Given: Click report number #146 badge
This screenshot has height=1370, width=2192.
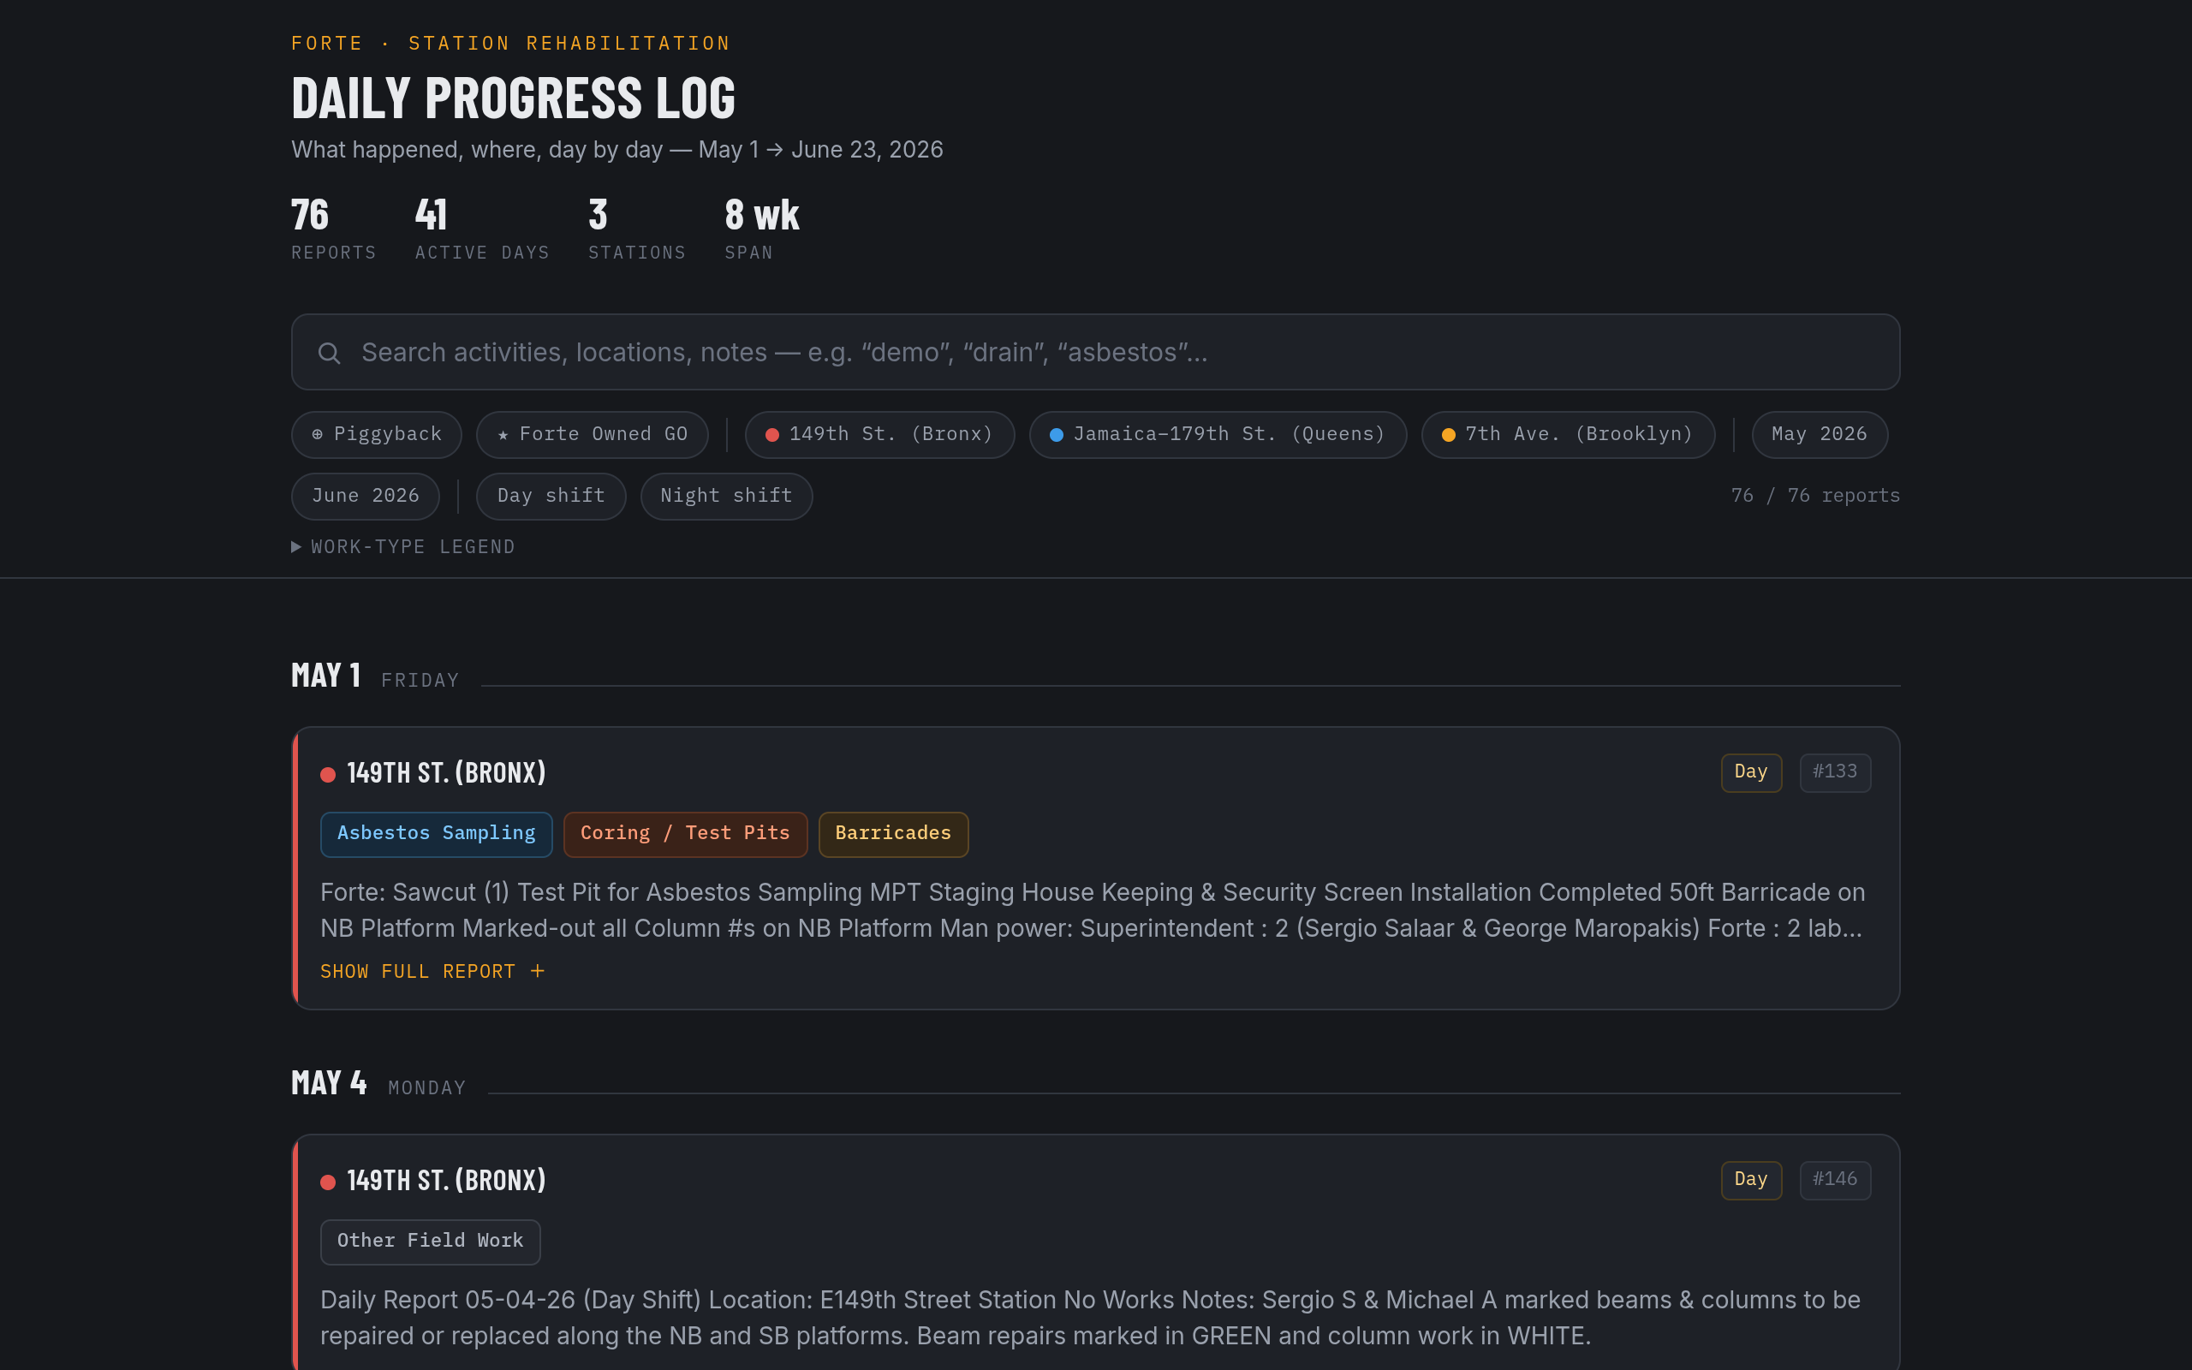Looking at the screenshot, I should click(x=1835, y=1181).
